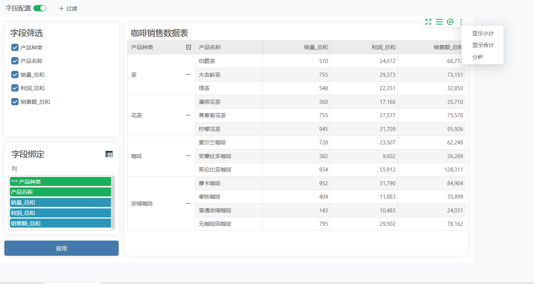Select the blue 销售额_总和 binding tag
534x284 pixels.
pos(60,224)
